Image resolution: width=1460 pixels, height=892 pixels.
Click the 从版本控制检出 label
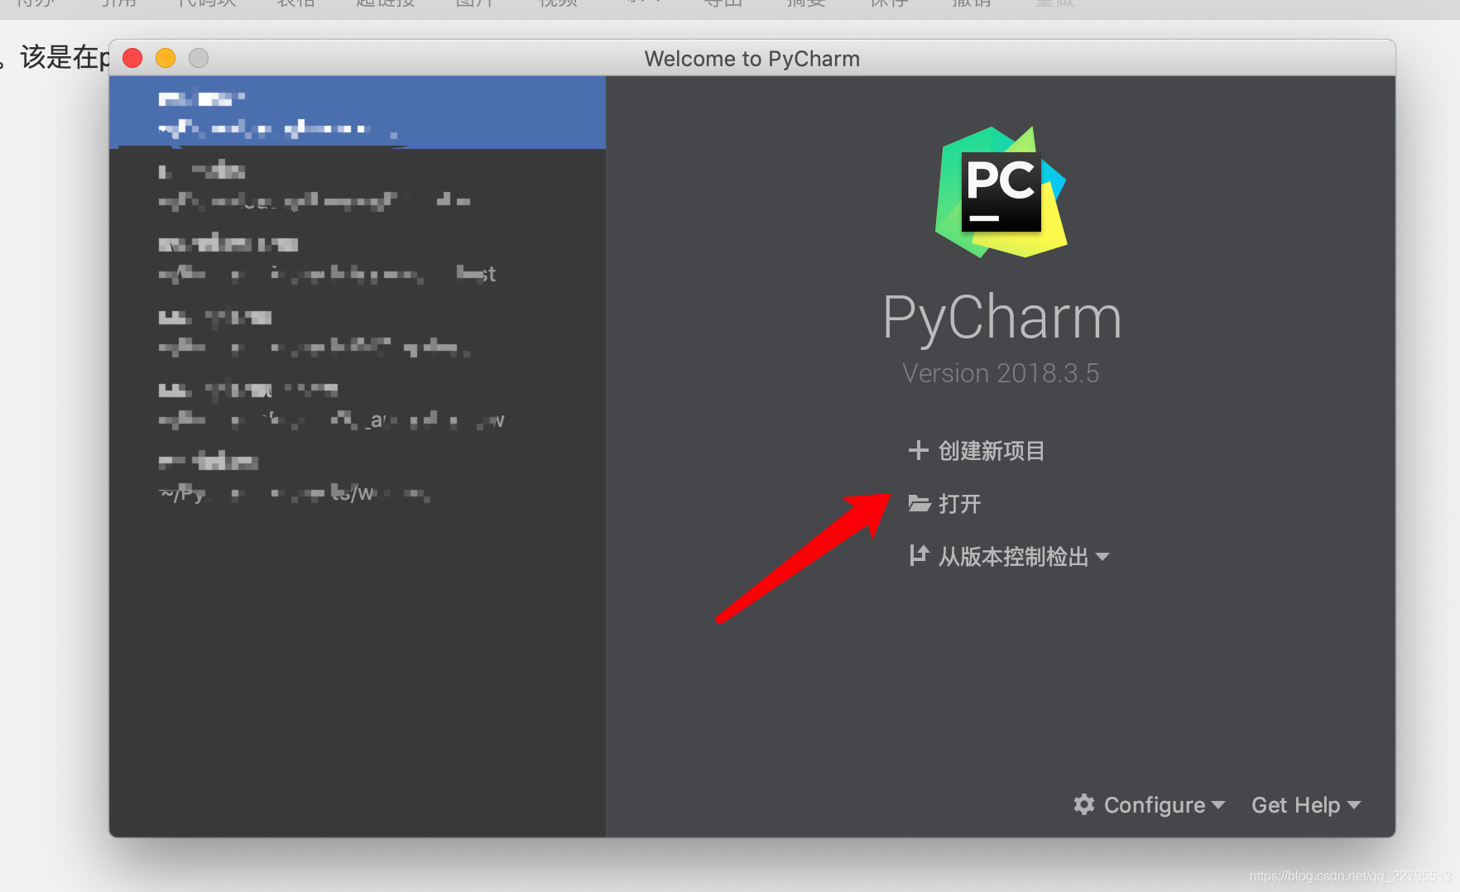(x=1014, y=557)
